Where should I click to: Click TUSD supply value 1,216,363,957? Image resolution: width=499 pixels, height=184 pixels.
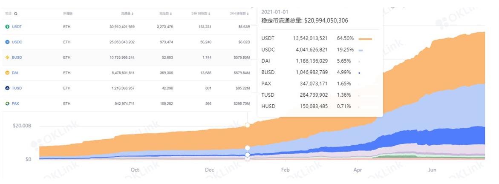[123, 88]
